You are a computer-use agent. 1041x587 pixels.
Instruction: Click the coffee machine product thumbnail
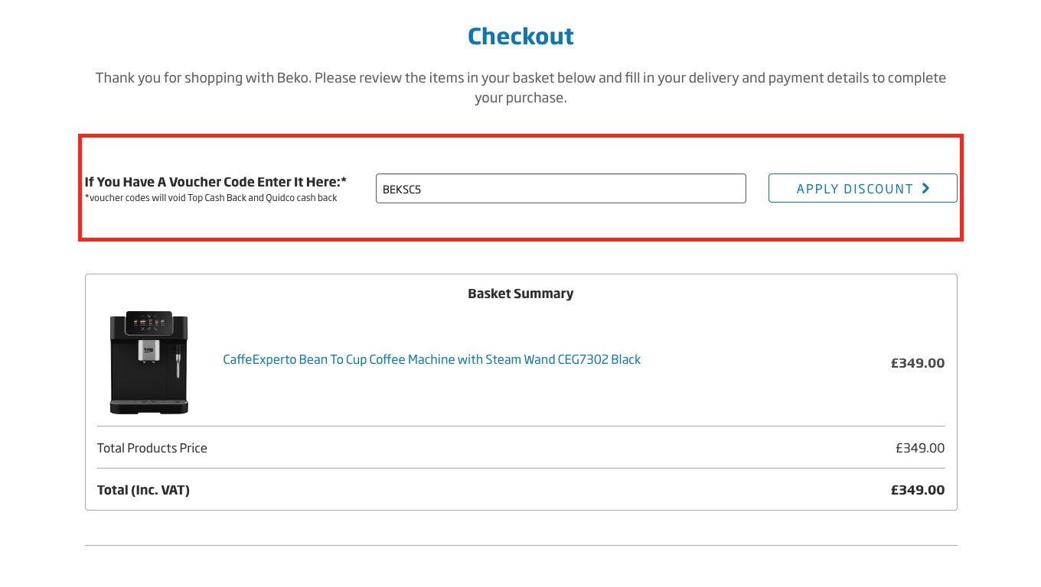pyautogui.click(x=148, y=362)
